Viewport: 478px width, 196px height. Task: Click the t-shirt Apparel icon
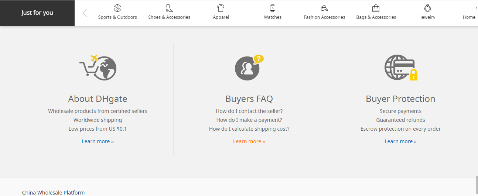tap(221, 8)
